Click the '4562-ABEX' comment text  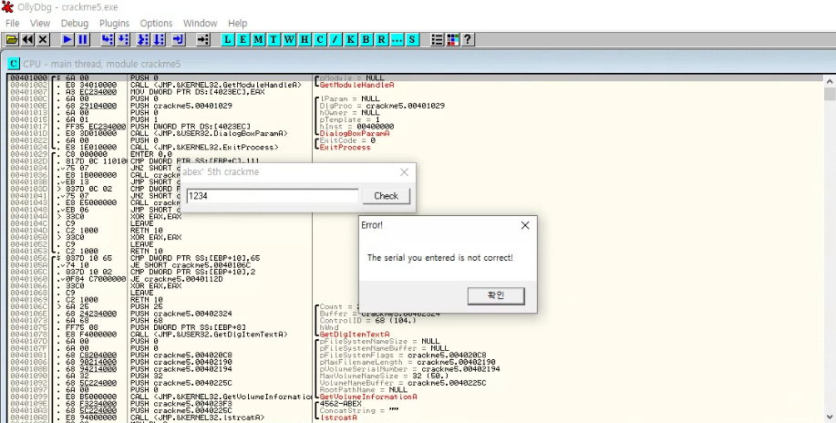341,404
